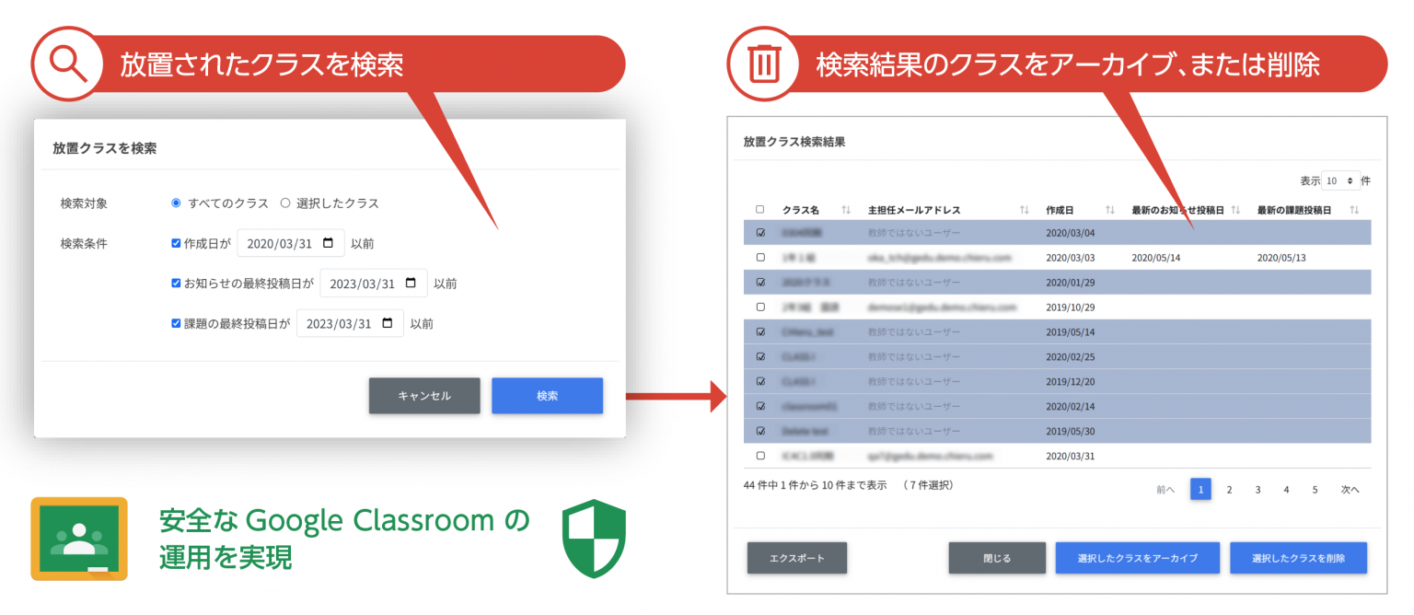Click the magnifying glass icon in the red banner
Screen dimensions: 1414x615
pyautogui.click(x=67, y=64)
